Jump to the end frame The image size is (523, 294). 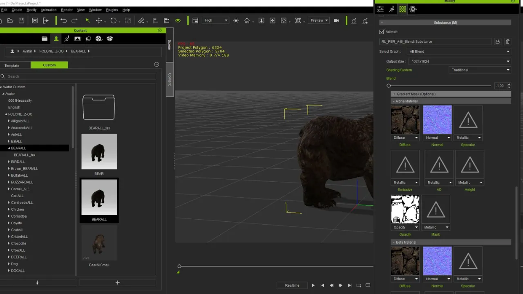[349, 285]
